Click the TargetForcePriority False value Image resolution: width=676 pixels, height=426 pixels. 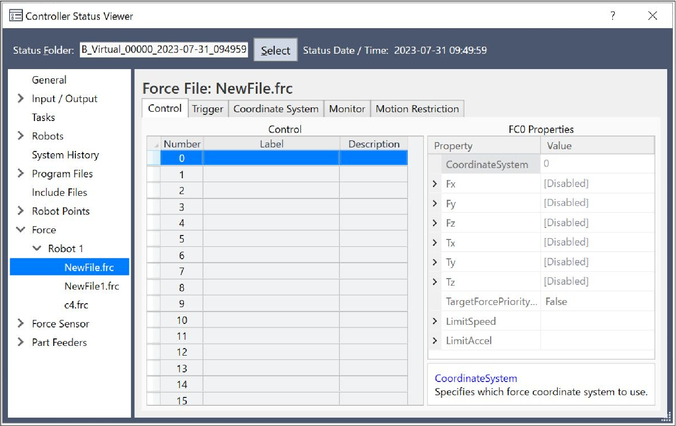556,301
